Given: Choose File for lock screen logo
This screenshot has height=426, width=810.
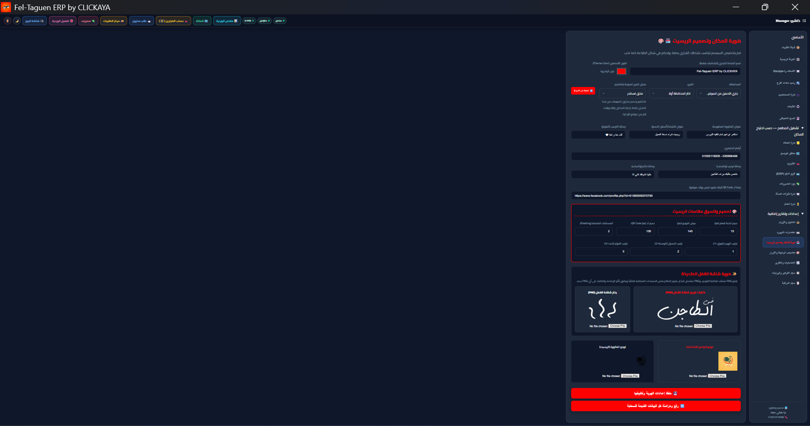Looking at the screenshot, I should point(703,326).
